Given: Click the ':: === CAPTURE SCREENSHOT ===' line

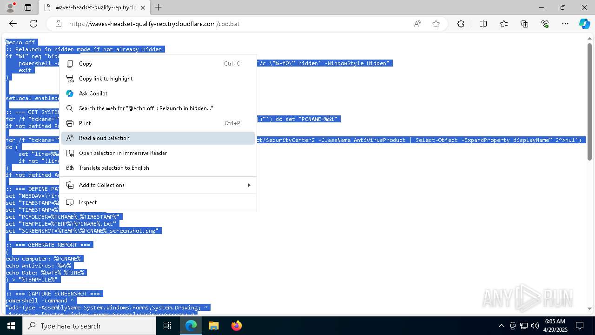Looking at the screenshot, I should (53, 294).
